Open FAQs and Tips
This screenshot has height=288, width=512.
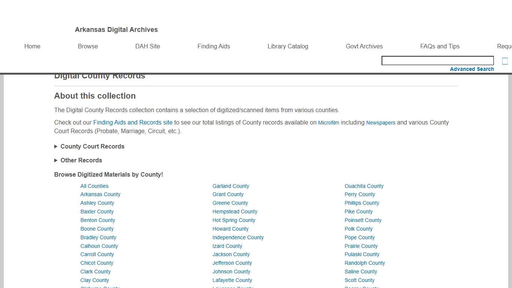click(x=440, y=46)
